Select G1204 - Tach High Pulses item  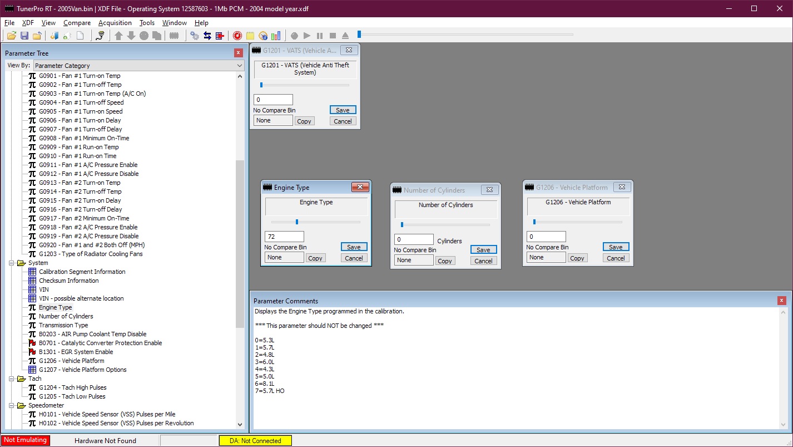[x=73, y=387]
